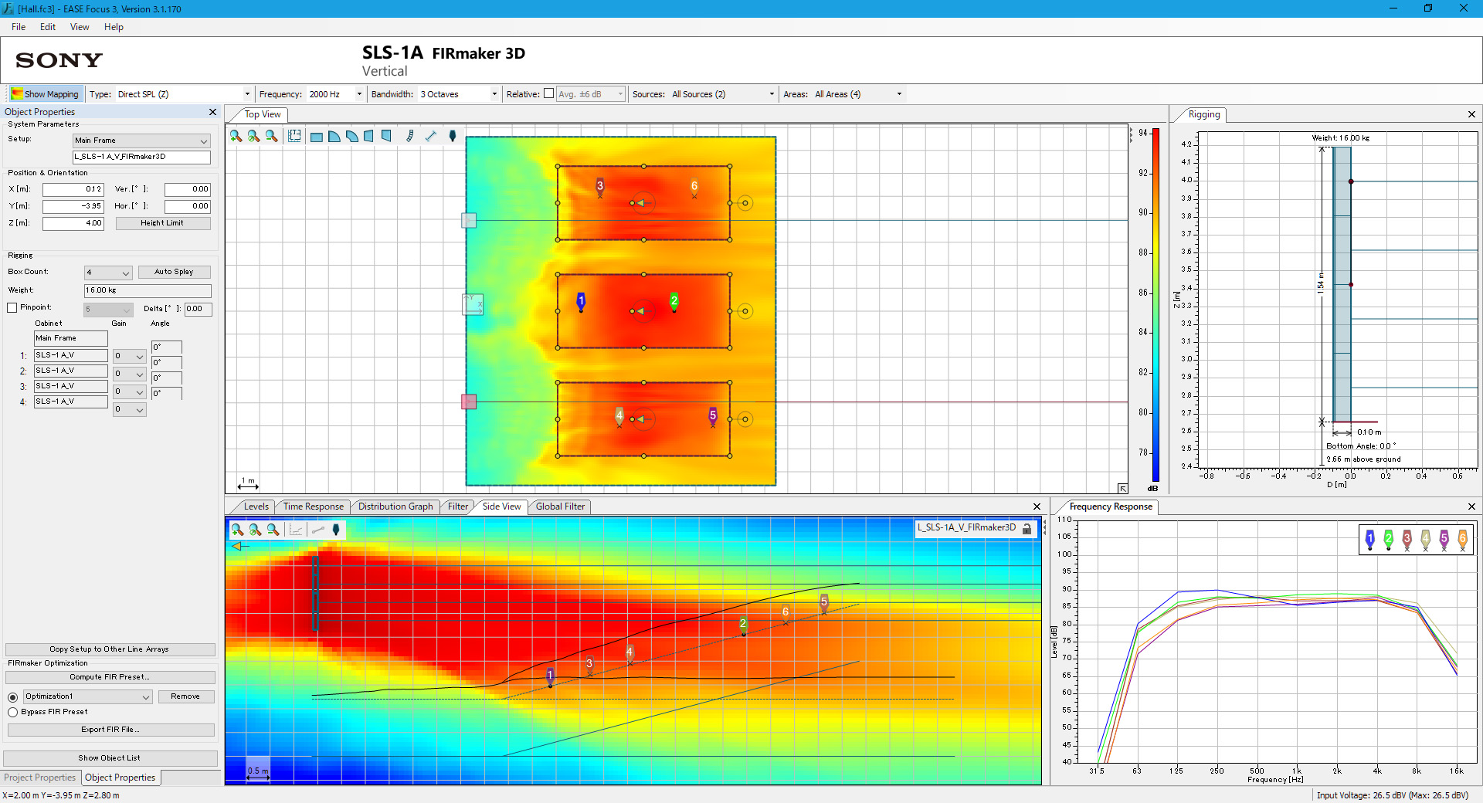Open the Frequency dropdown

pyautogui.click(x=336, y=94)
